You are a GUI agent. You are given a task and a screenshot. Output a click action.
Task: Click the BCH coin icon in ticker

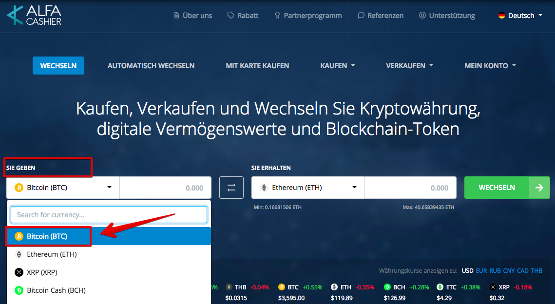[x=387, y=287]
